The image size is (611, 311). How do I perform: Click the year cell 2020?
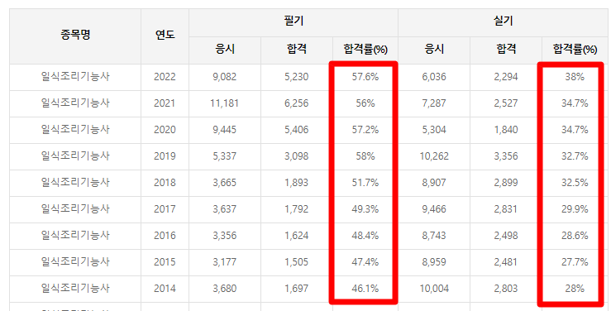(x=165, y=130)
